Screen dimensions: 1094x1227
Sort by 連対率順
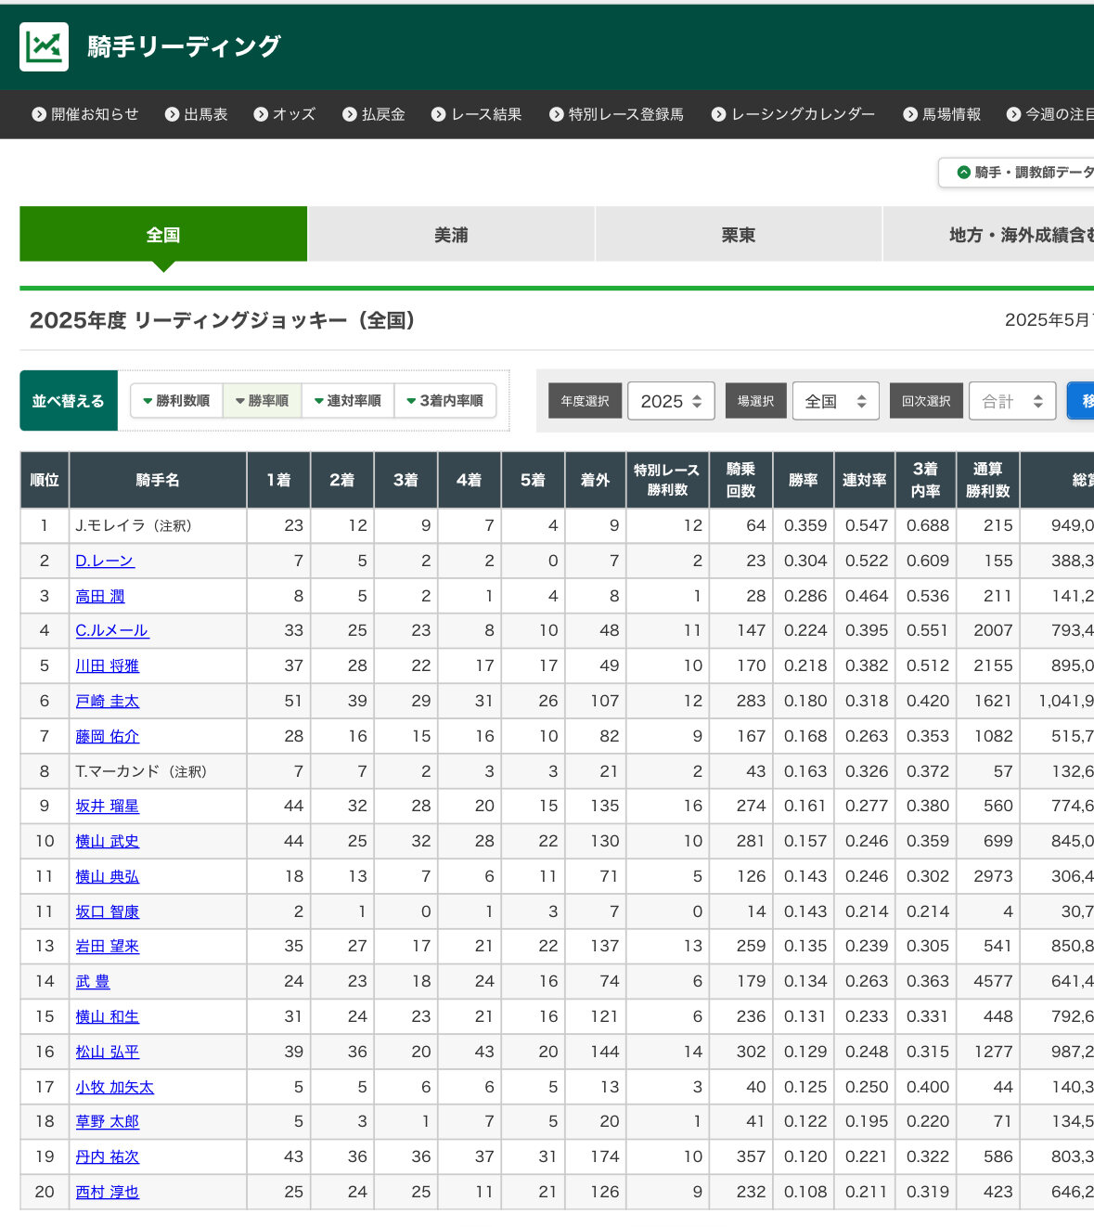tap(348, 401)
